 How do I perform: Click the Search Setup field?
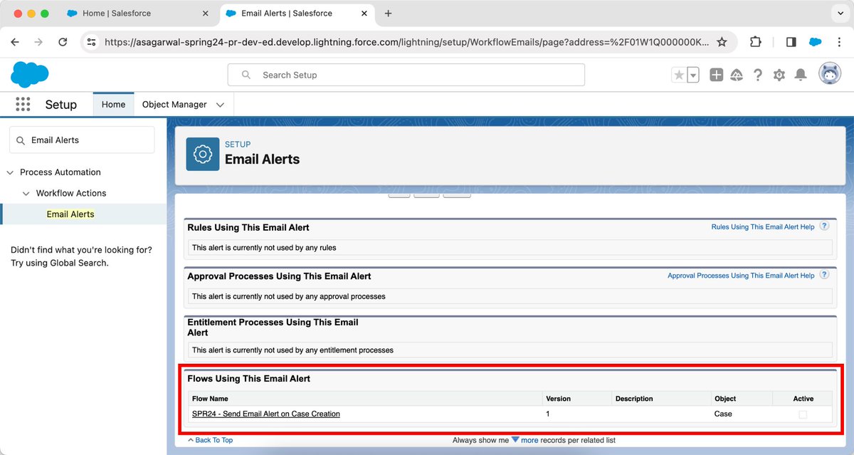[x=406, y=75]
